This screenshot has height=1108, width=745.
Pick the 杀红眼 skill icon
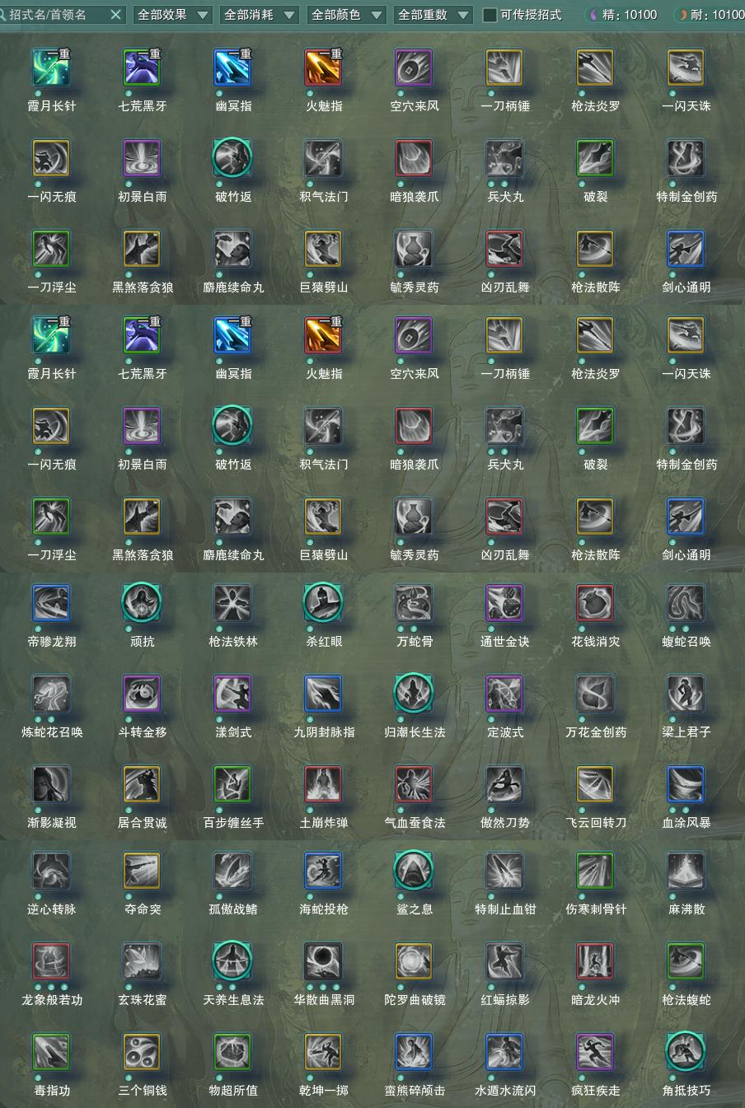(x=324, y=603)
